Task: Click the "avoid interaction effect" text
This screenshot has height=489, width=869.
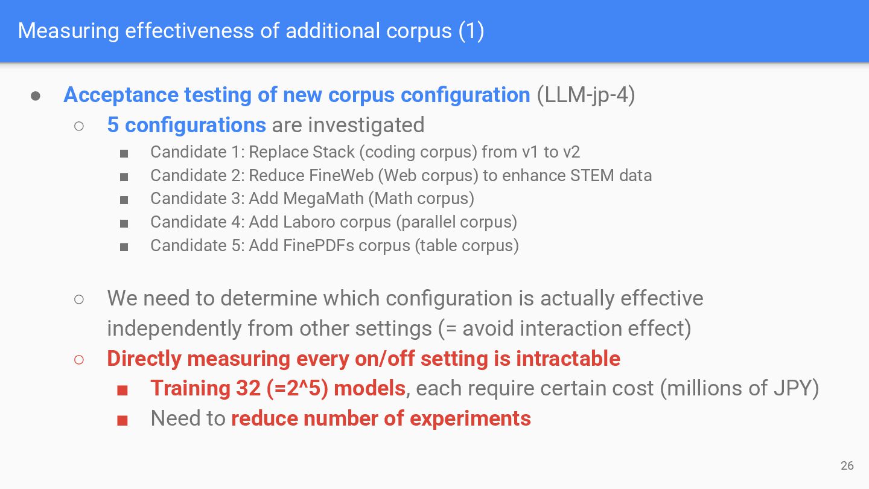Action: pyautogui.click(x=605, y=328)
